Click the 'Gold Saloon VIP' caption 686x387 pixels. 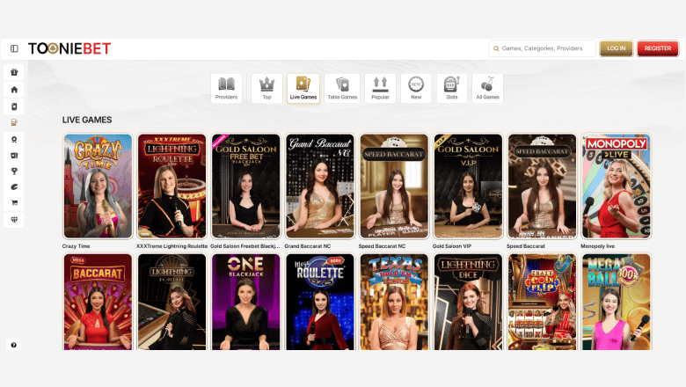452,246
